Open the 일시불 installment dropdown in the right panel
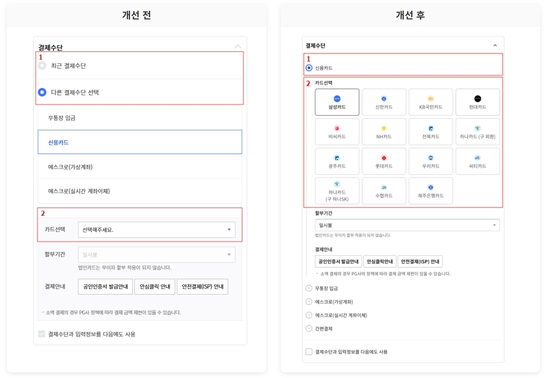This screenshot has height=378, width=548. point(407,225)
